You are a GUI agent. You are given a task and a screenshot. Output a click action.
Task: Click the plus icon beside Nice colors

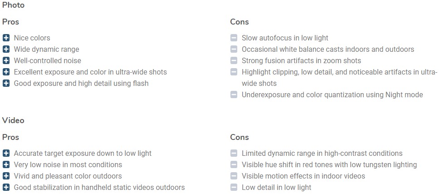(6, 38)
